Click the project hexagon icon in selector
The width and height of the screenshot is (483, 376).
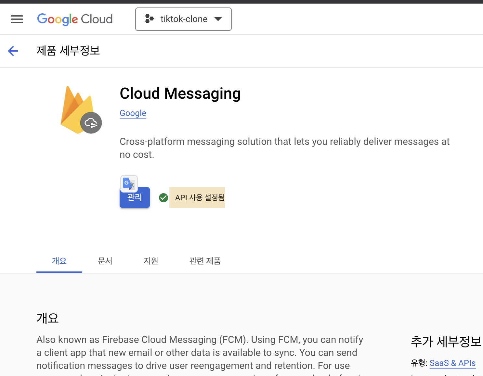pyautogui.click(x=149, y=19)
